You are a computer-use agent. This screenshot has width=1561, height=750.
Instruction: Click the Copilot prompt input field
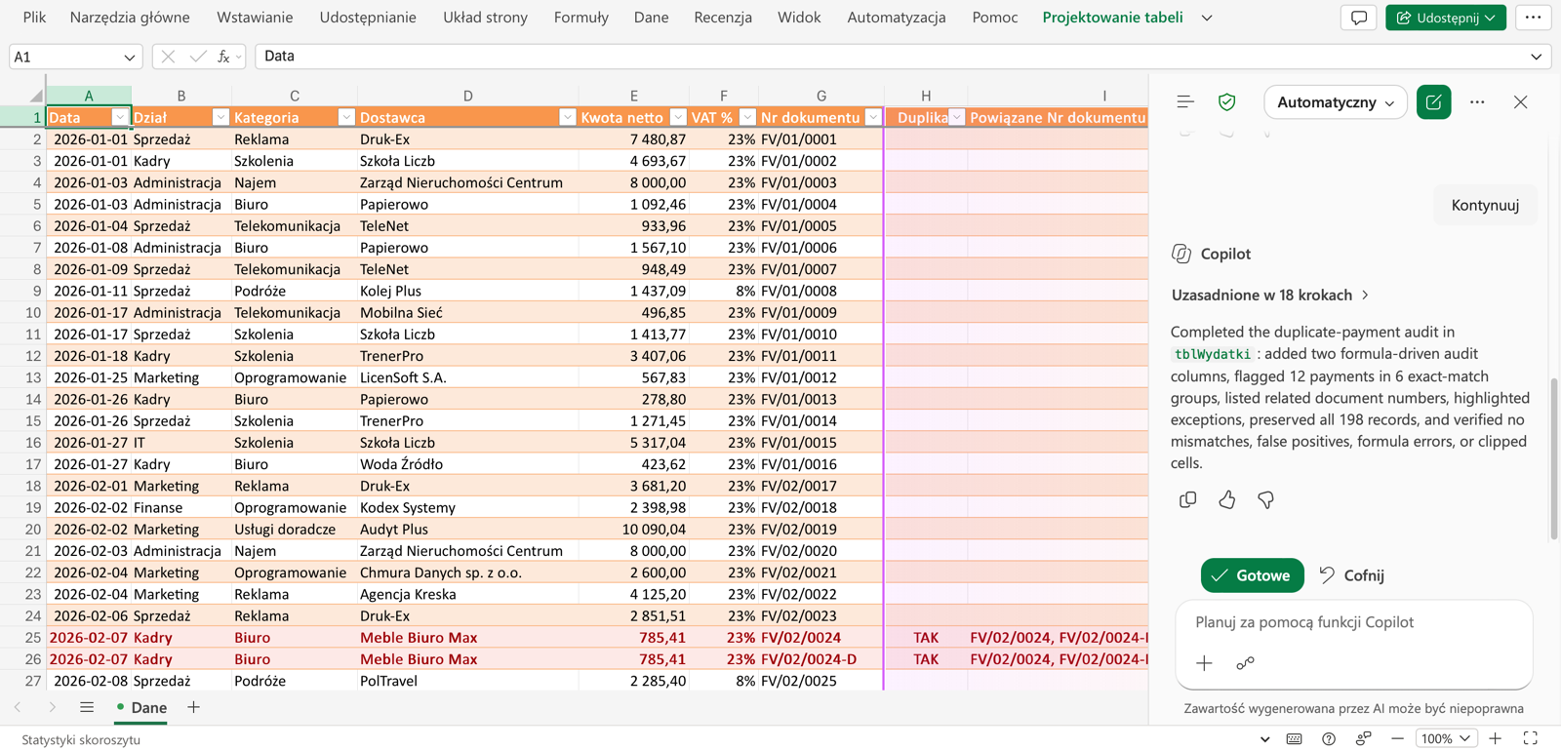coord(1354,622)
